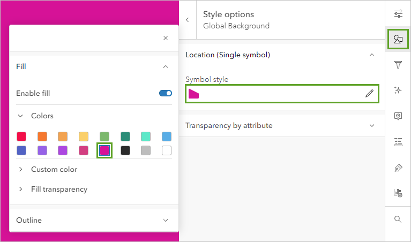Go back with the left chevron
Viewport: 411px width, 242px height.
[188, 20]
